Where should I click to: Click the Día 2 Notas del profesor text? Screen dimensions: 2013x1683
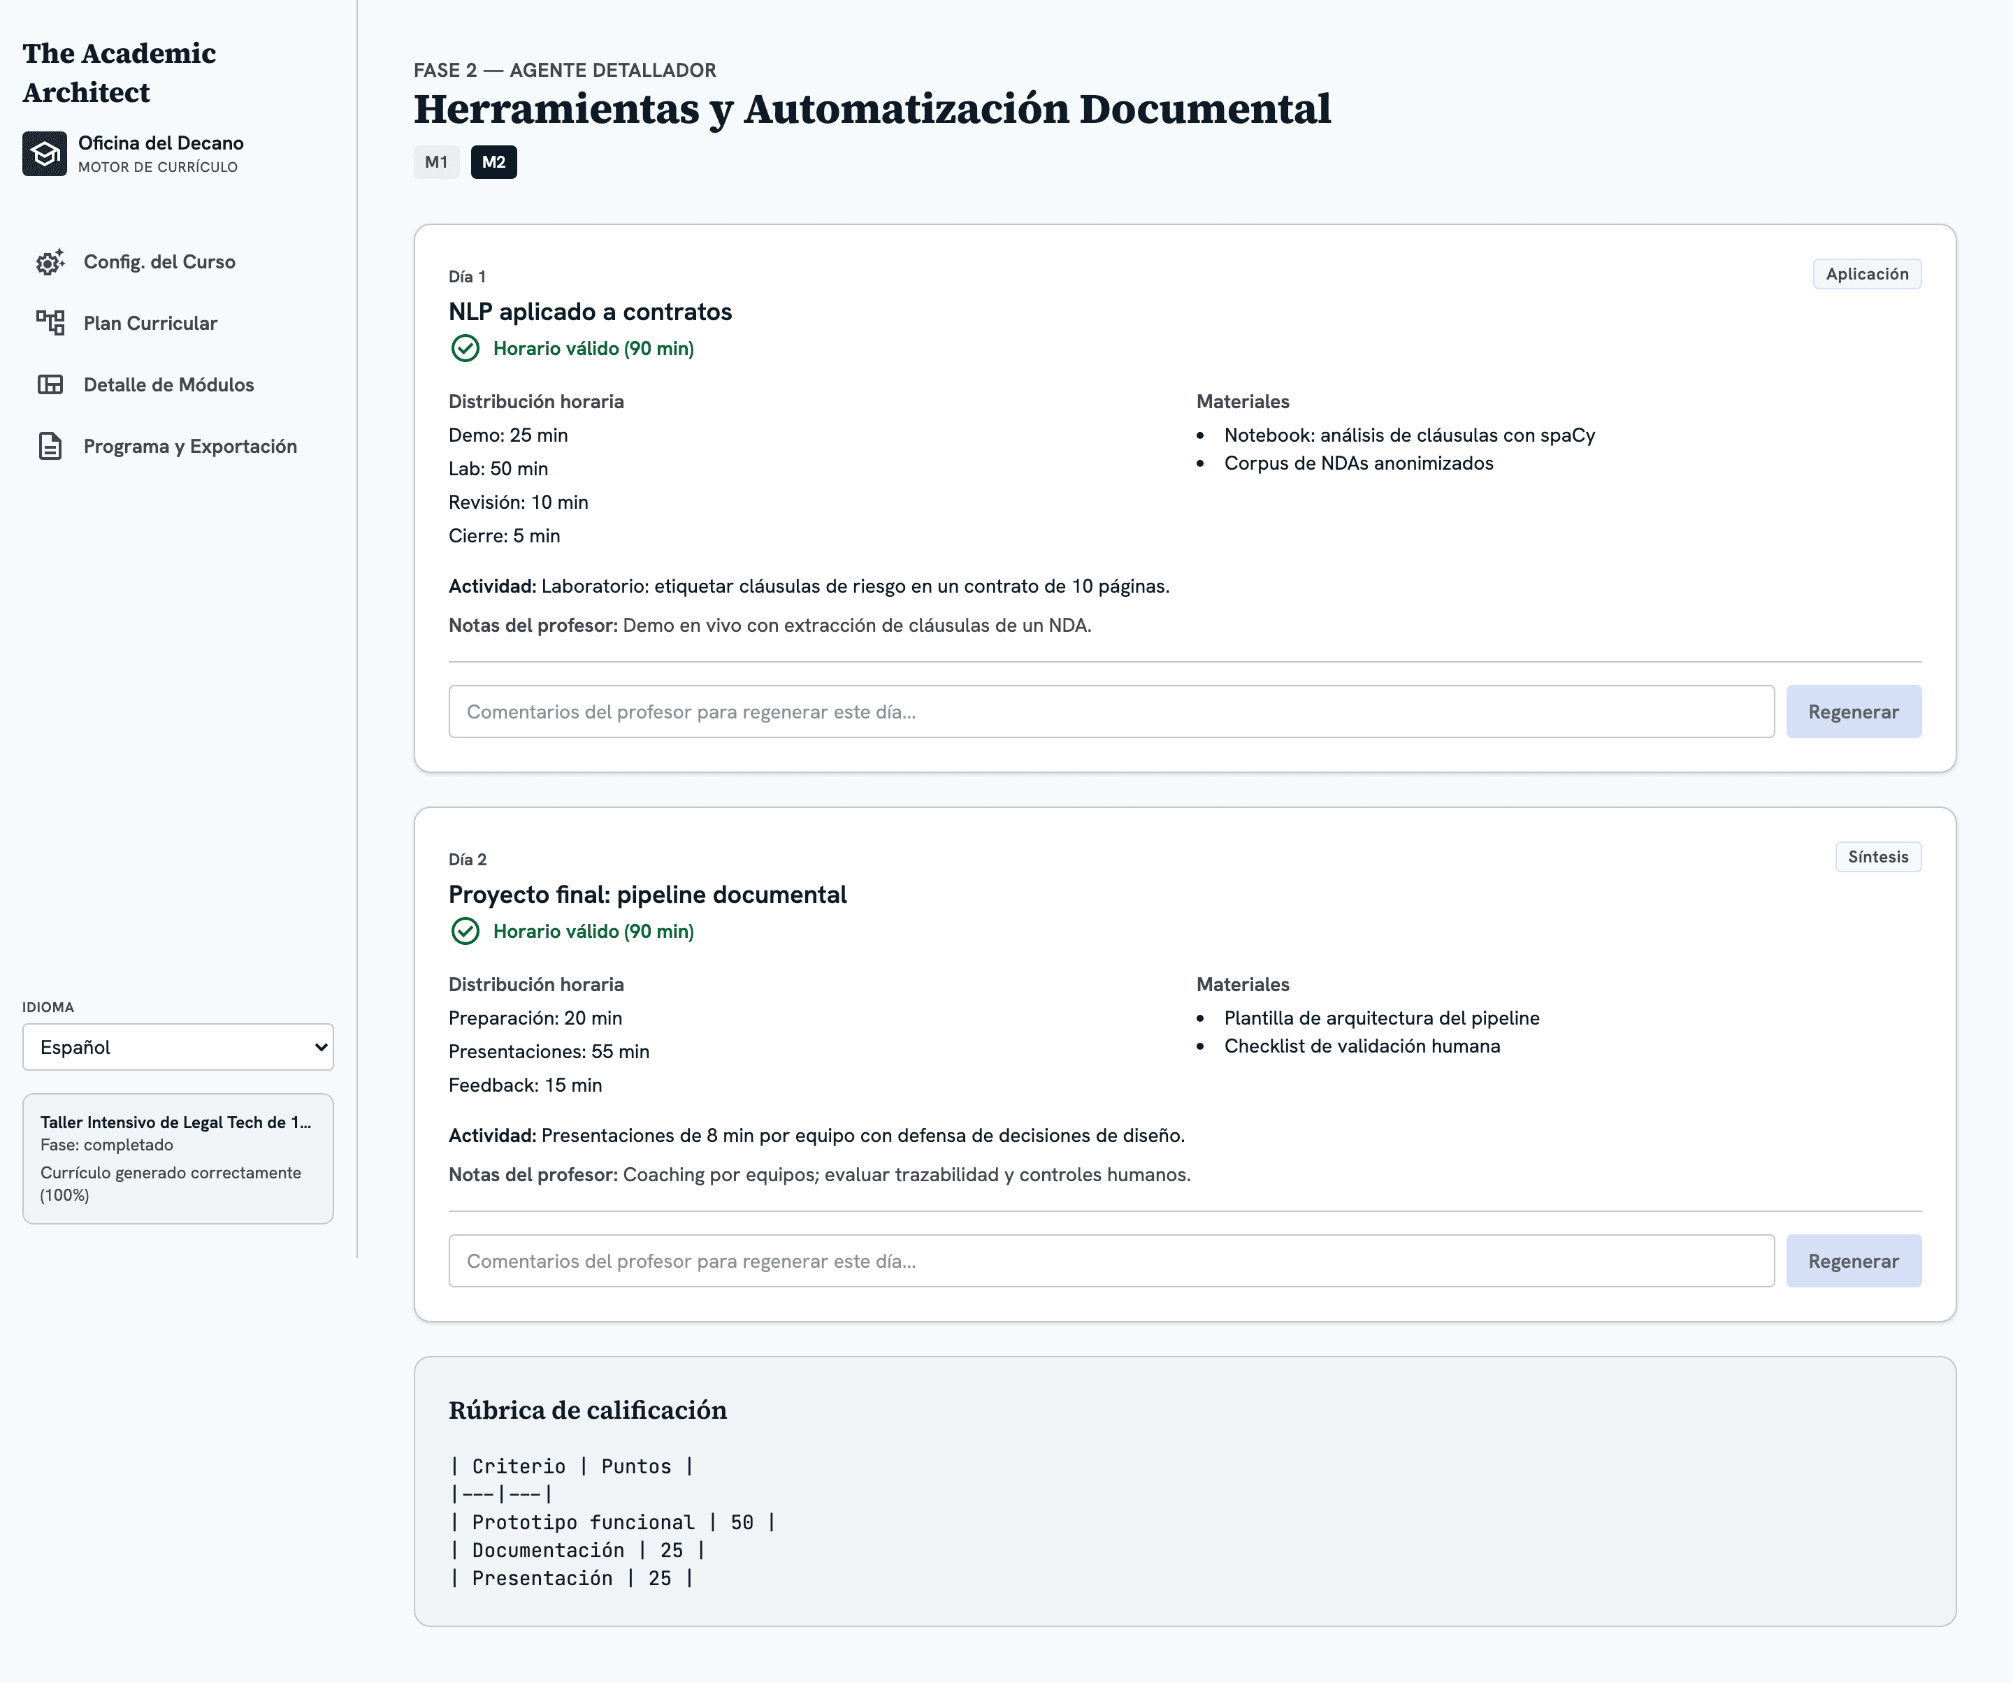pos(820,1174)
